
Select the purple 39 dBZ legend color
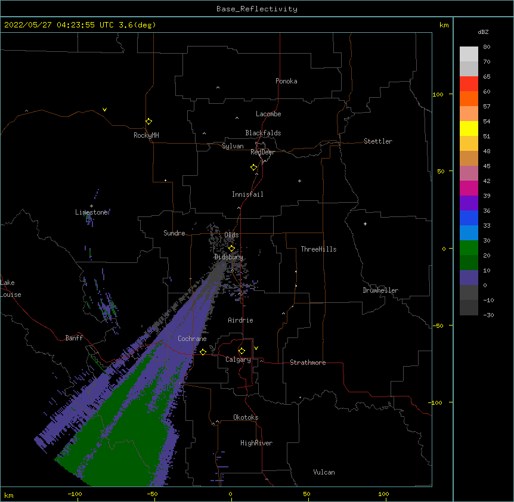pyautogui.click(x=469, y=203)
